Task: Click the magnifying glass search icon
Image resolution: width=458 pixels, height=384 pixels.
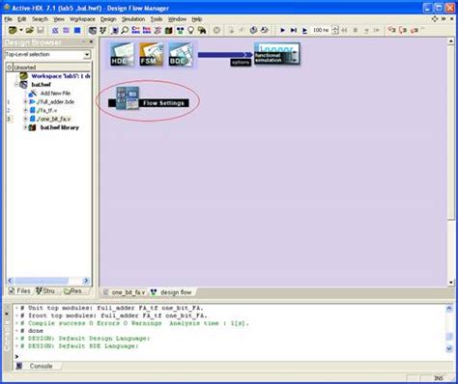Action: 125,30
